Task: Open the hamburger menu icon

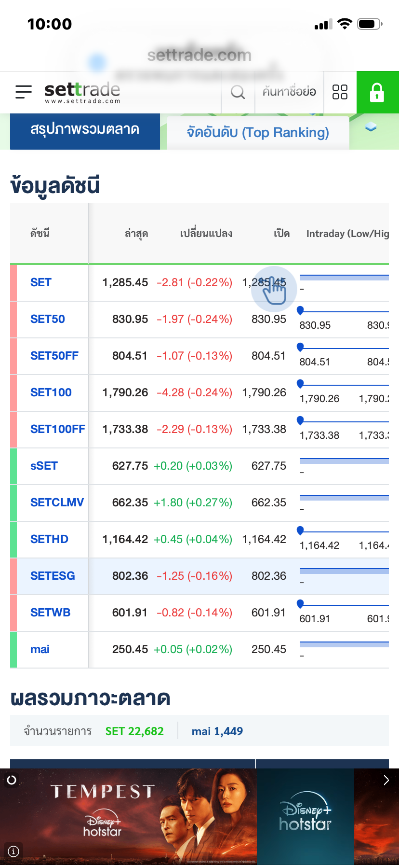Action: [x=23, y=92]
